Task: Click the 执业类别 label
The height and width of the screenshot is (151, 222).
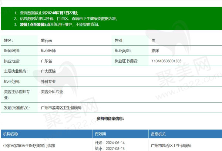Action: click(123, 51)
